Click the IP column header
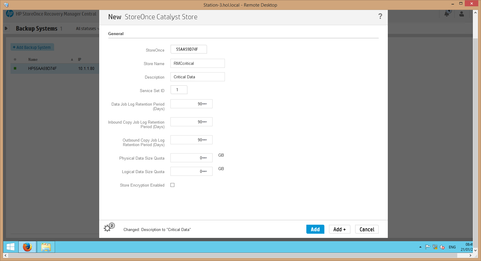The height and width of the screenshot is (261, 481). pos(80,59)
